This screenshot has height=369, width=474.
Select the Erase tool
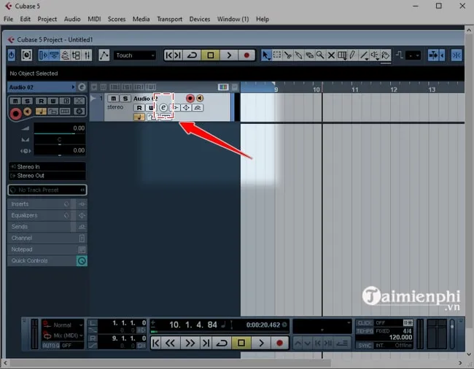(x=309, y=55)
